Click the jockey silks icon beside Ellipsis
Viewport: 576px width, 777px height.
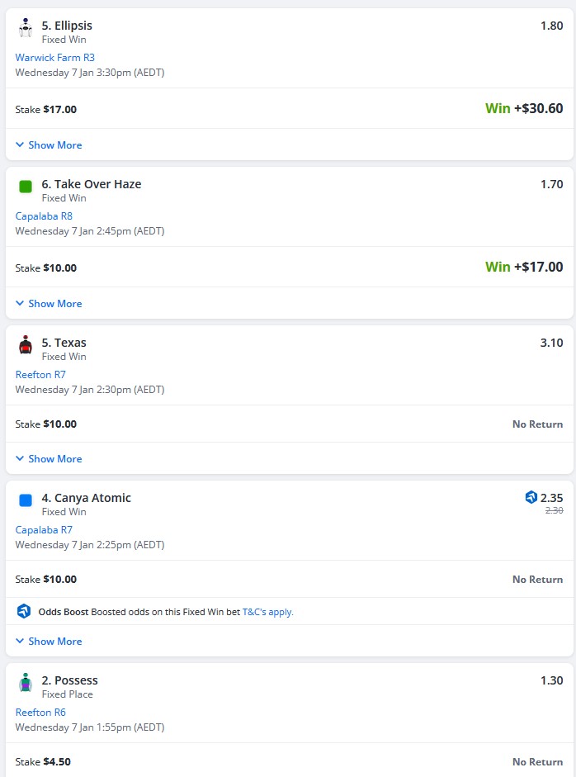pyautogui.click(x=26, y=28)
